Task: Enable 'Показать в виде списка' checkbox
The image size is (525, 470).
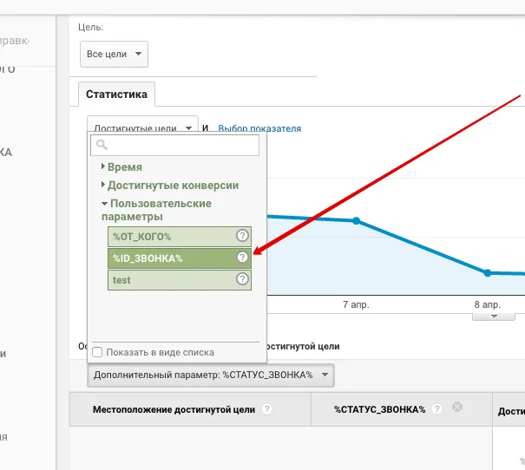Action: [x=97, y=352]
